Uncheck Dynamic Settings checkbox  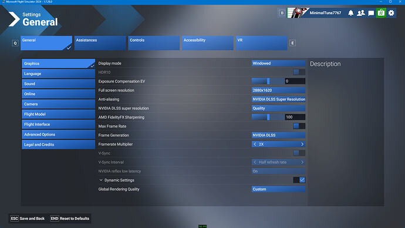point(299,180)
